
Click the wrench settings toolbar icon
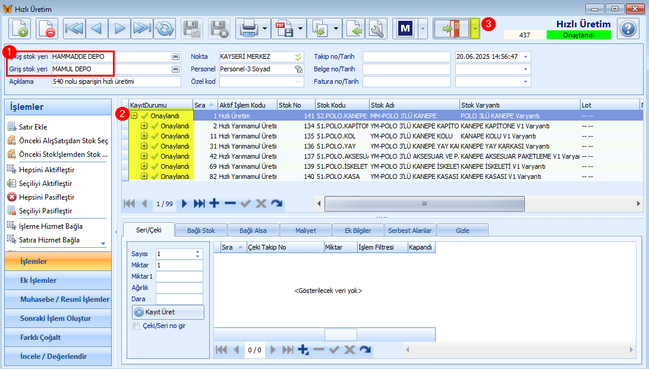coord(376,29)
